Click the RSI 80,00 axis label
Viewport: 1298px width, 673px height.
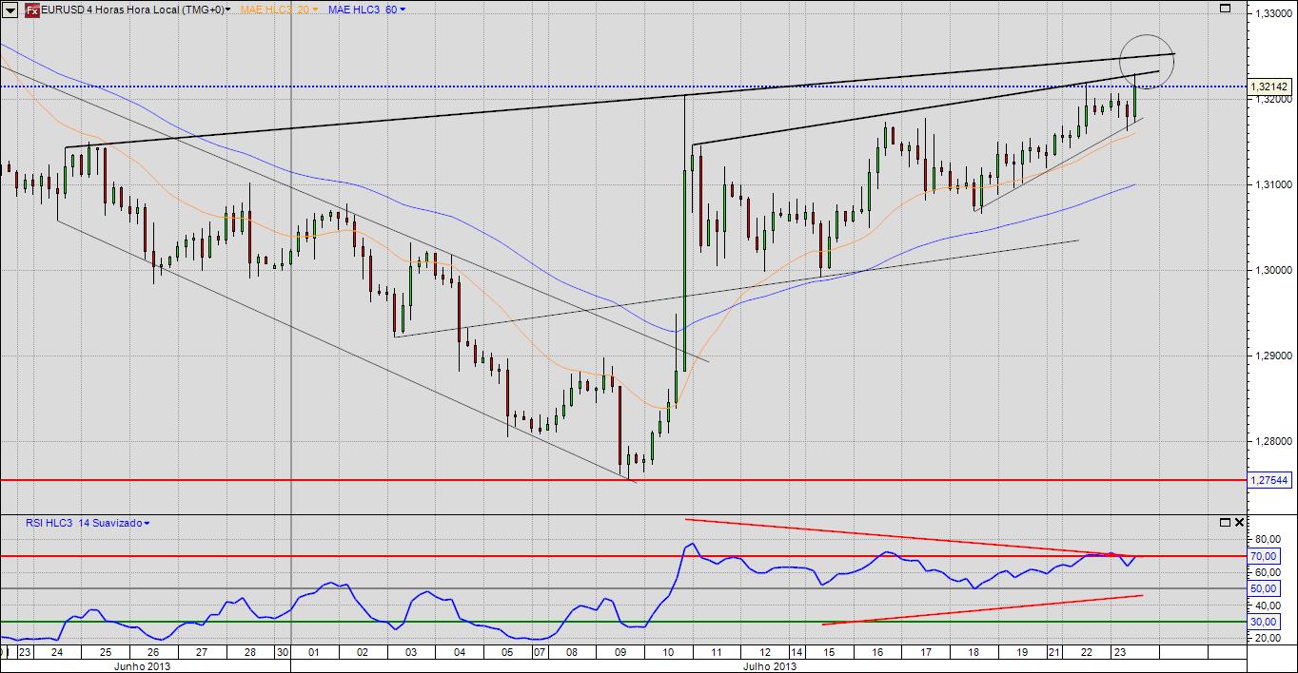tap(1268, 540)
